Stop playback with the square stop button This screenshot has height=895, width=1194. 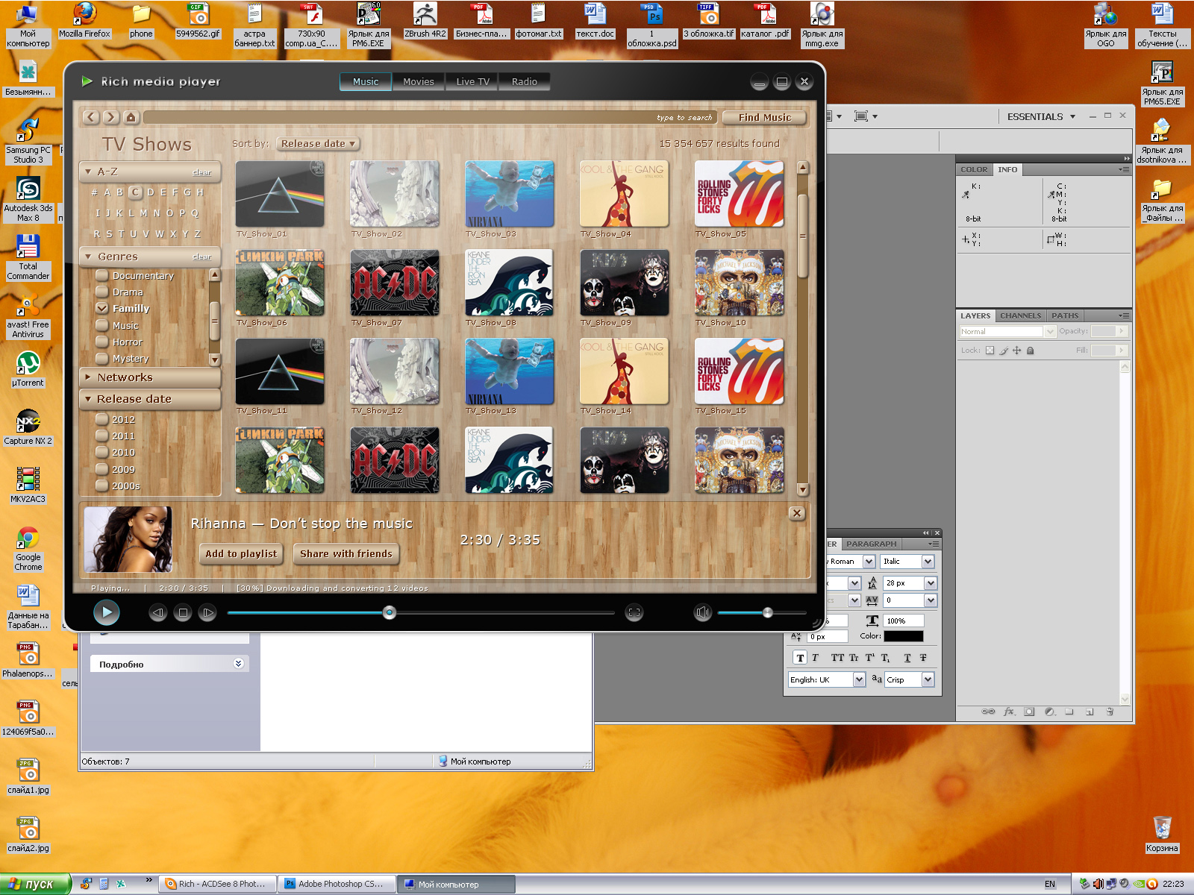pos(183,613)
